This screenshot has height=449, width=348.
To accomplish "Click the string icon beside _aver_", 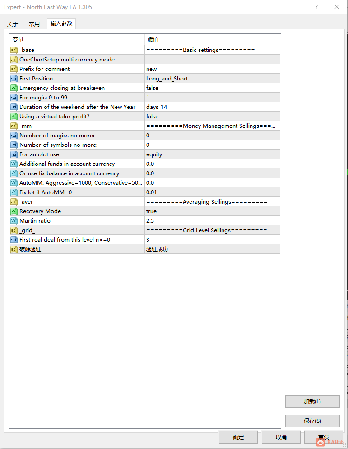I will (14, 202).
